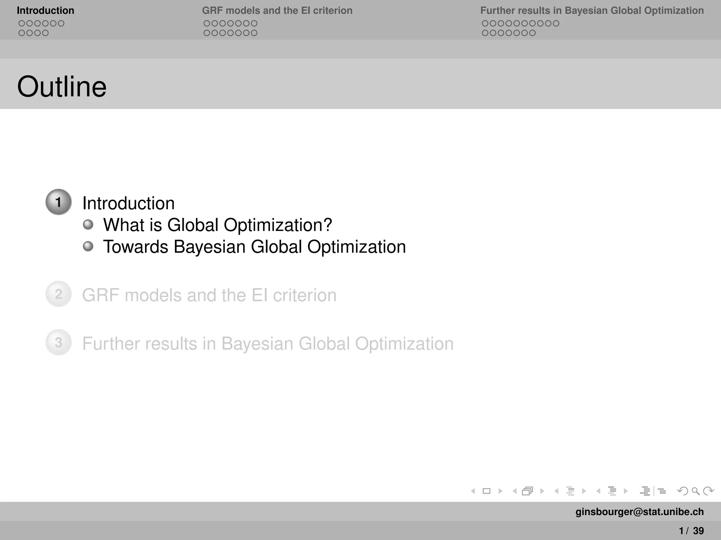Open the Introduction header section
This screenshot has width=721, height=540.
tap(45, 11)
